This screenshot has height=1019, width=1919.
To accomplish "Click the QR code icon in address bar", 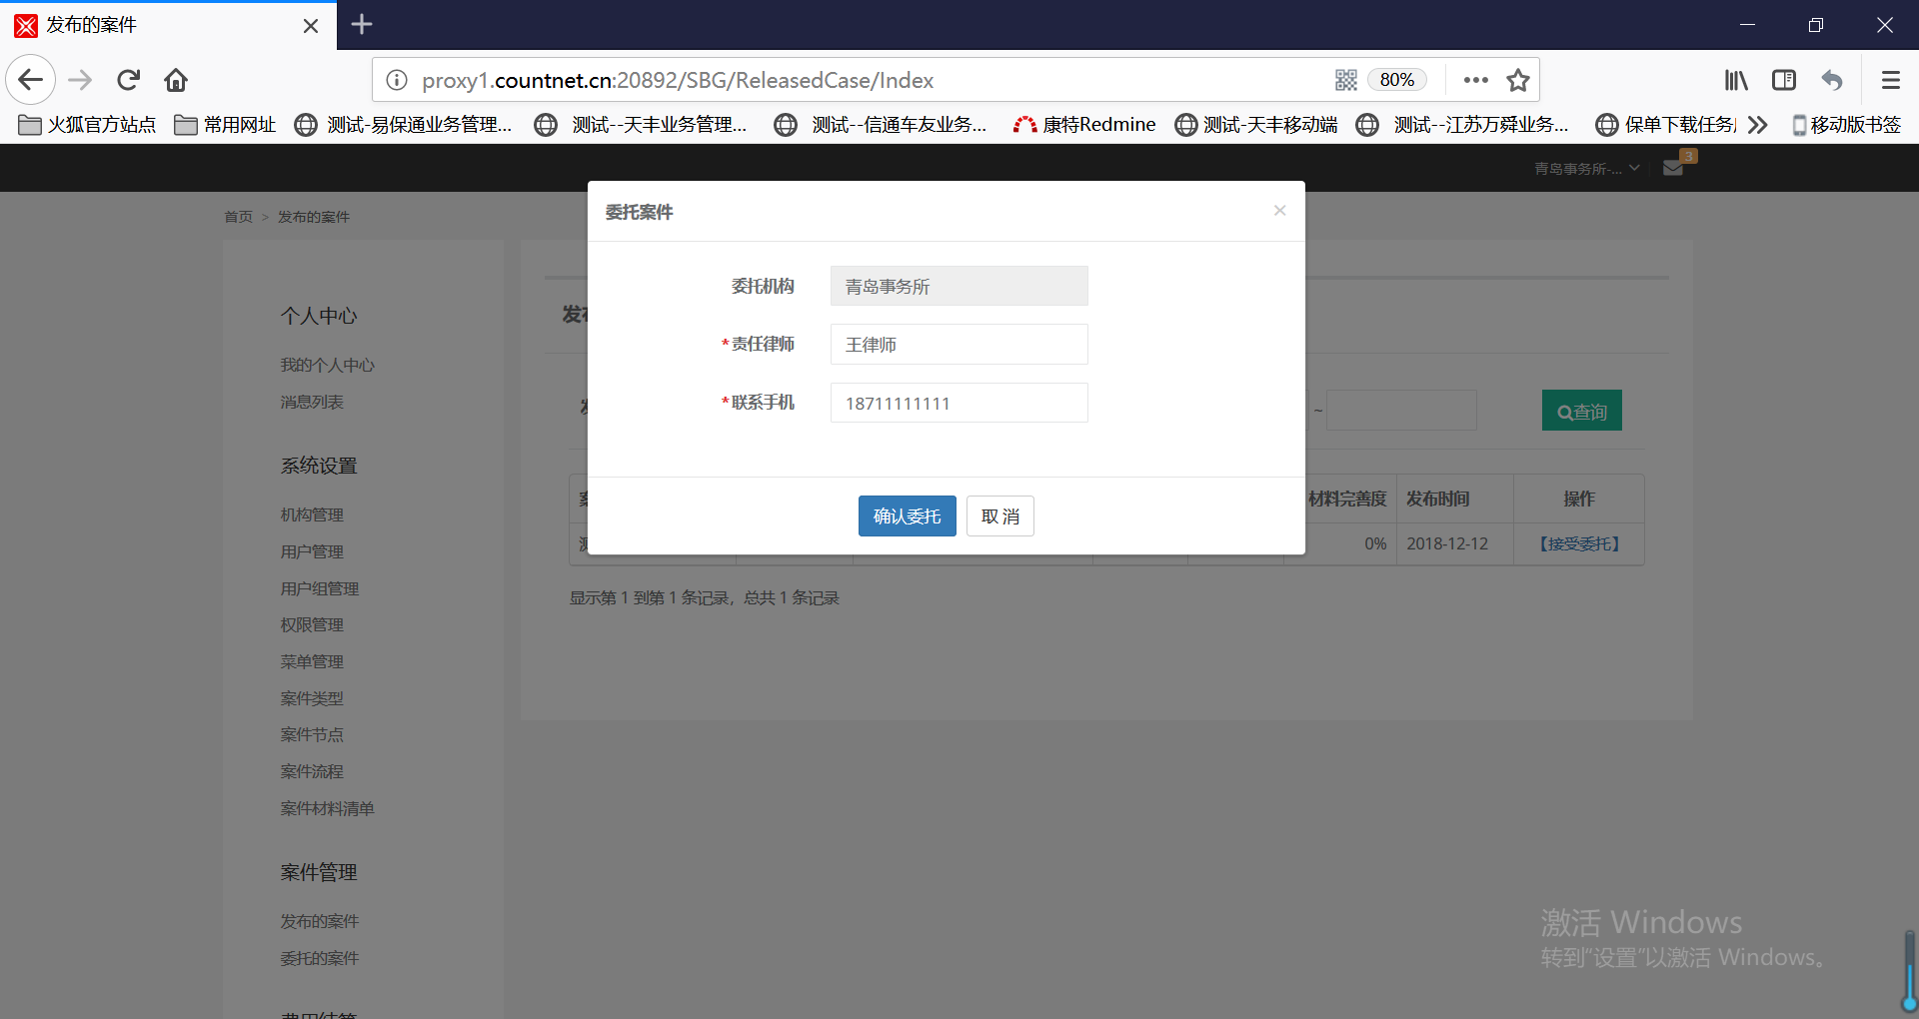I will click(x=1346, y=80).
